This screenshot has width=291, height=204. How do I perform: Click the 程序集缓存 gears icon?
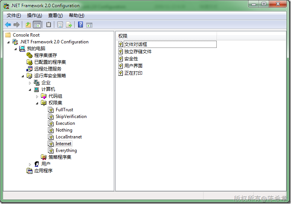tap(29, 55)
